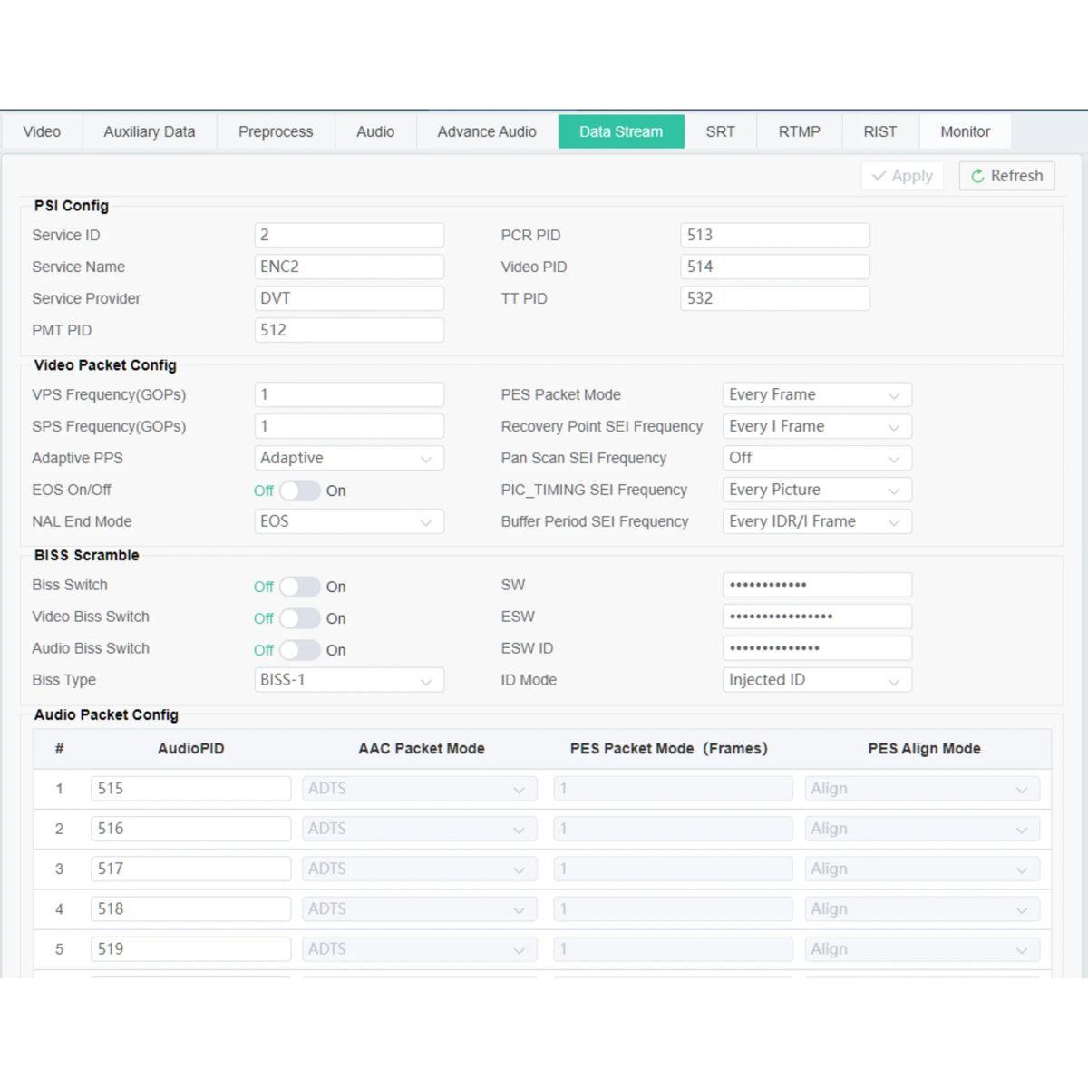Go to the Monitor tab

965,131
